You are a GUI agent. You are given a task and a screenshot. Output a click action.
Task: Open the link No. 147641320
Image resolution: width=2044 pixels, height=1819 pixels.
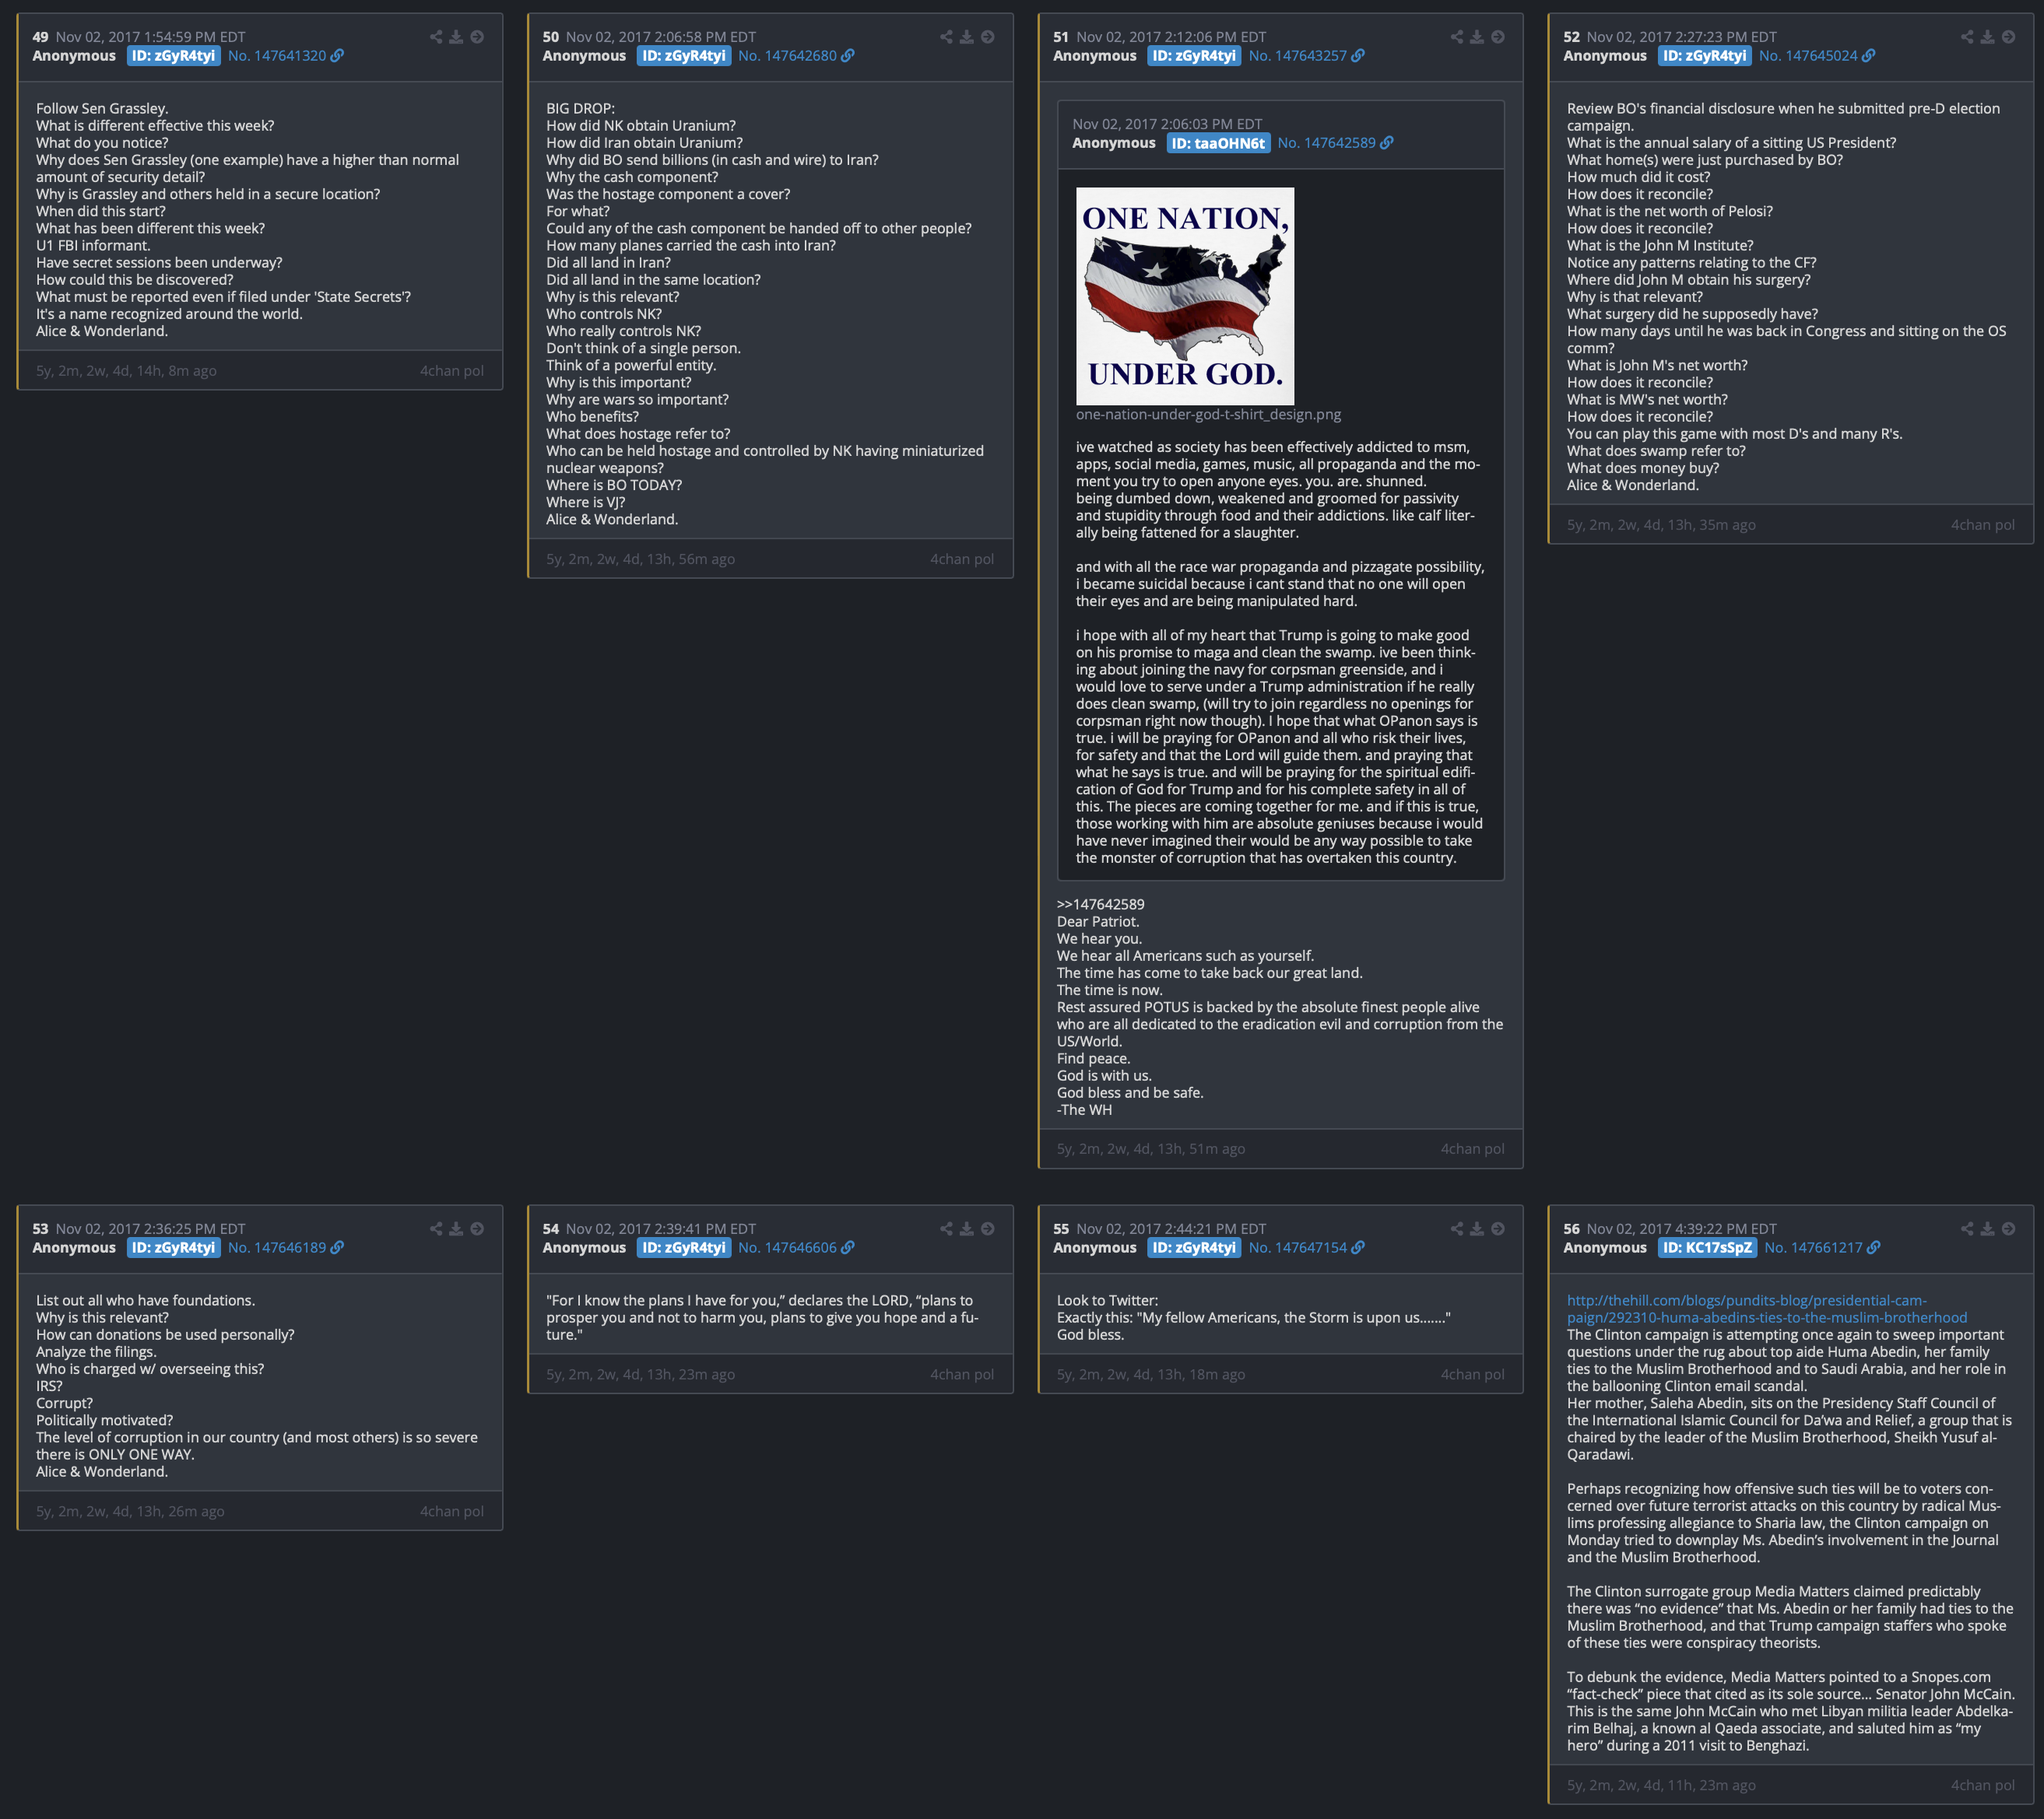click(285, 56)
